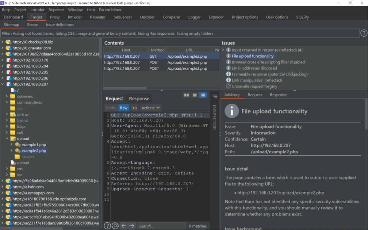The width and height of the screenshot is (368, 230).
Task: Go to next search match arrow
Action: pyautogui.click(x=132, y=226)
